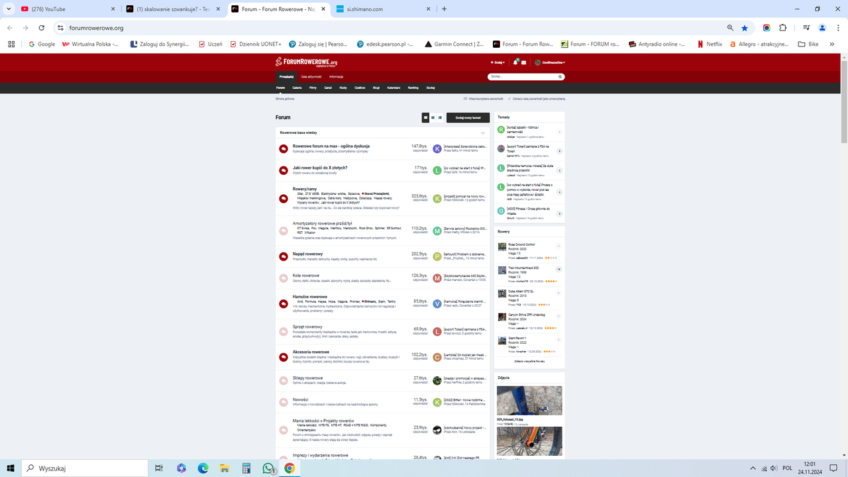The height and width of the screenshot is (477, 848).
Task: Select the grid forum view icon
Action: 433,117
